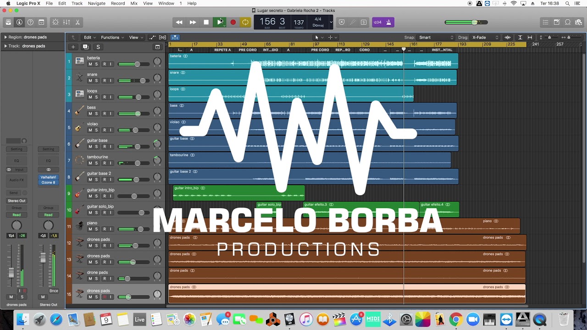Toggle the Inspector info button
Viewport: 587px width, 330px height.
[19, 22]
